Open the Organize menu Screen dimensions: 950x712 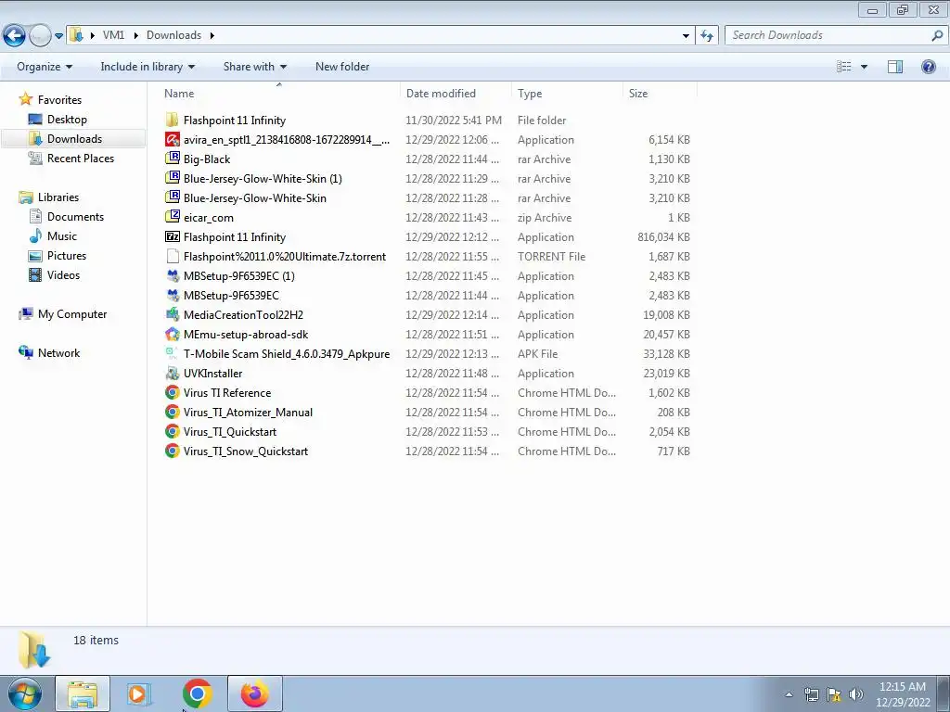tap(45, 67)
